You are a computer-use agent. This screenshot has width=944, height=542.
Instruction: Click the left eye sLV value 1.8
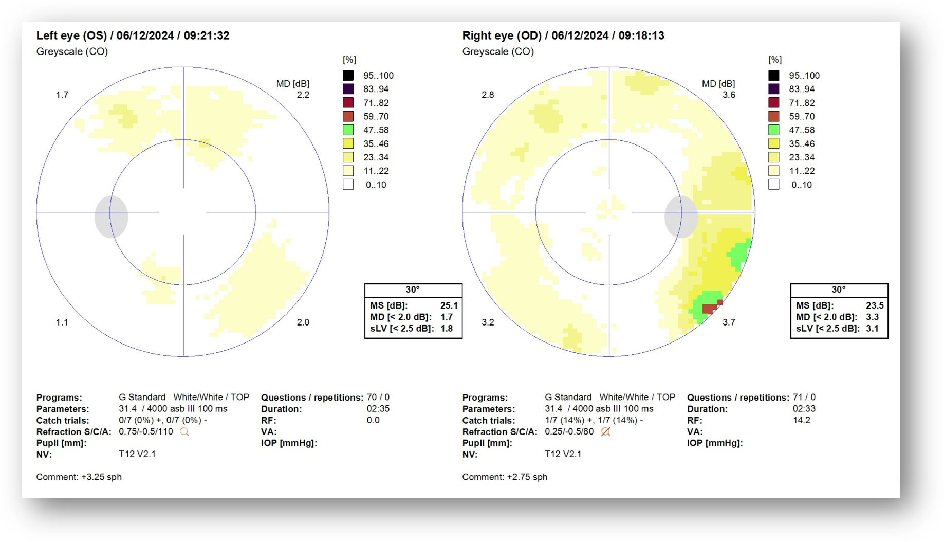pos(447,329)
